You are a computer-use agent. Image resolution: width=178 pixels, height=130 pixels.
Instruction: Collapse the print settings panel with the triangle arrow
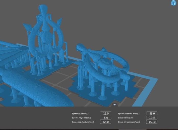(115, 105)
